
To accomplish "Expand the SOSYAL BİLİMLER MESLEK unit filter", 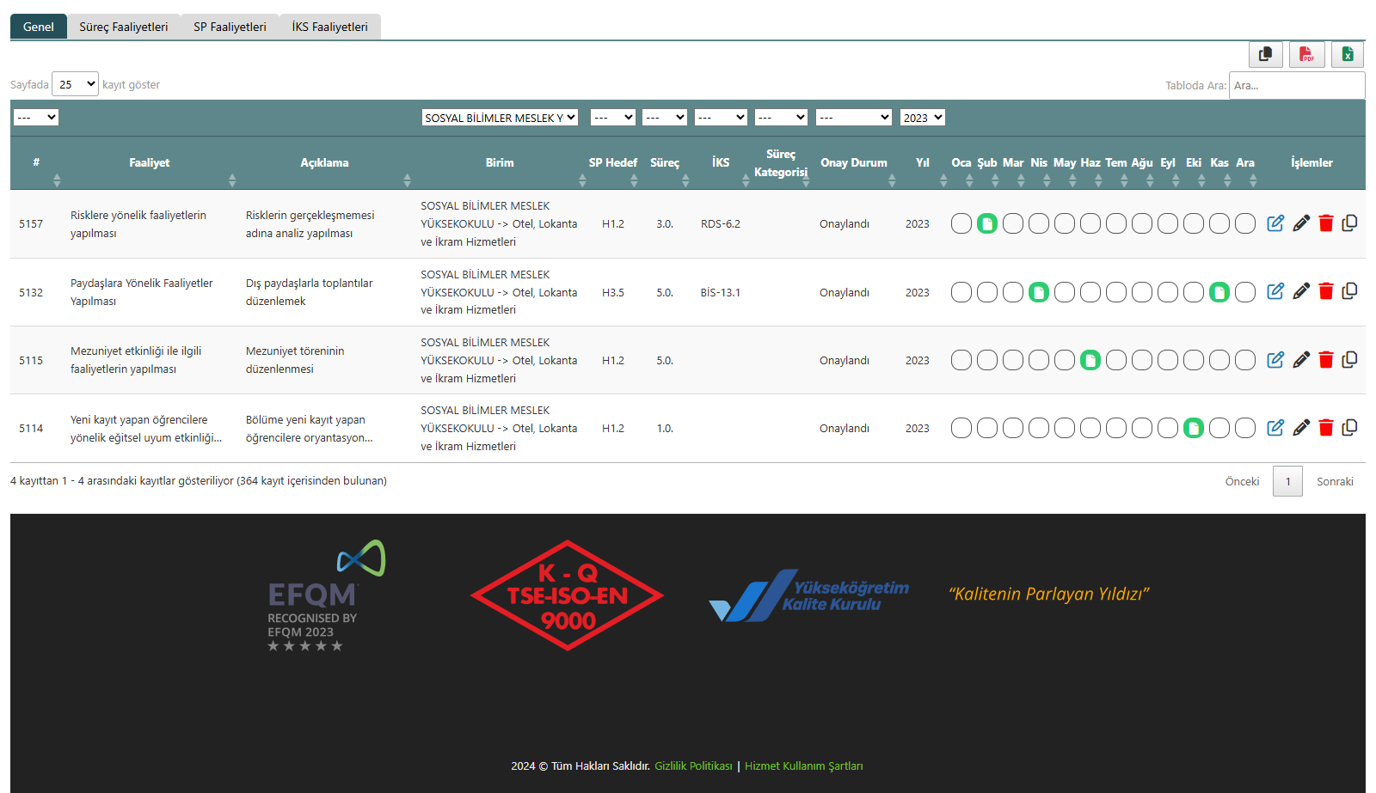I will coord(499,118).
